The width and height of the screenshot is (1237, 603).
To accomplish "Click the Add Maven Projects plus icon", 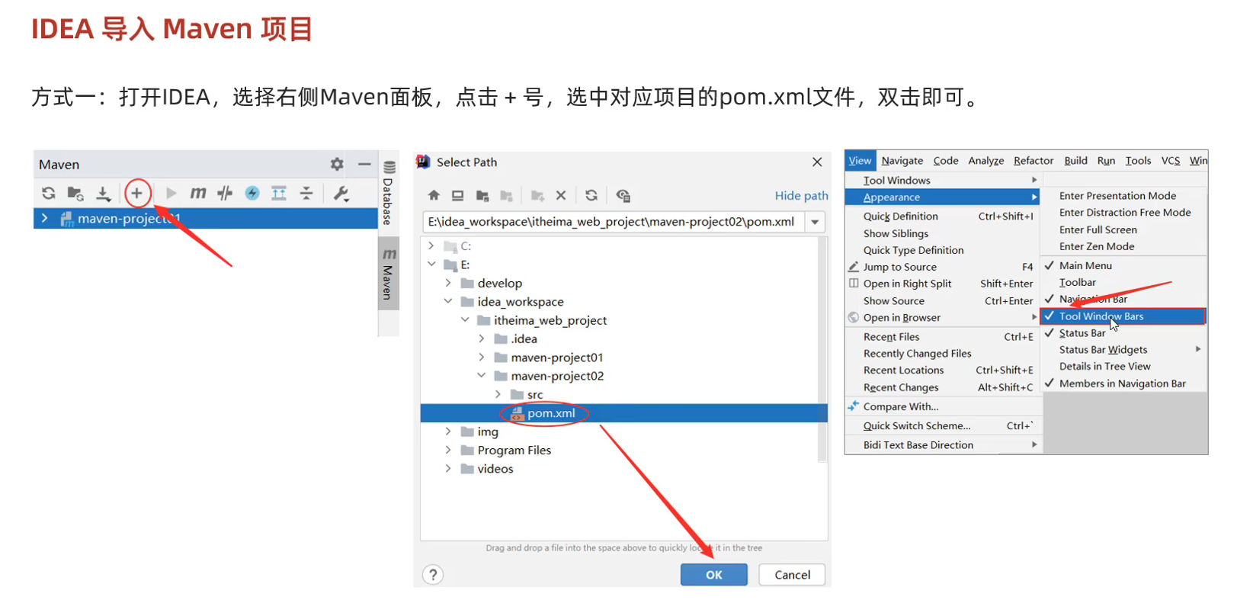I will tap(137, 194).
